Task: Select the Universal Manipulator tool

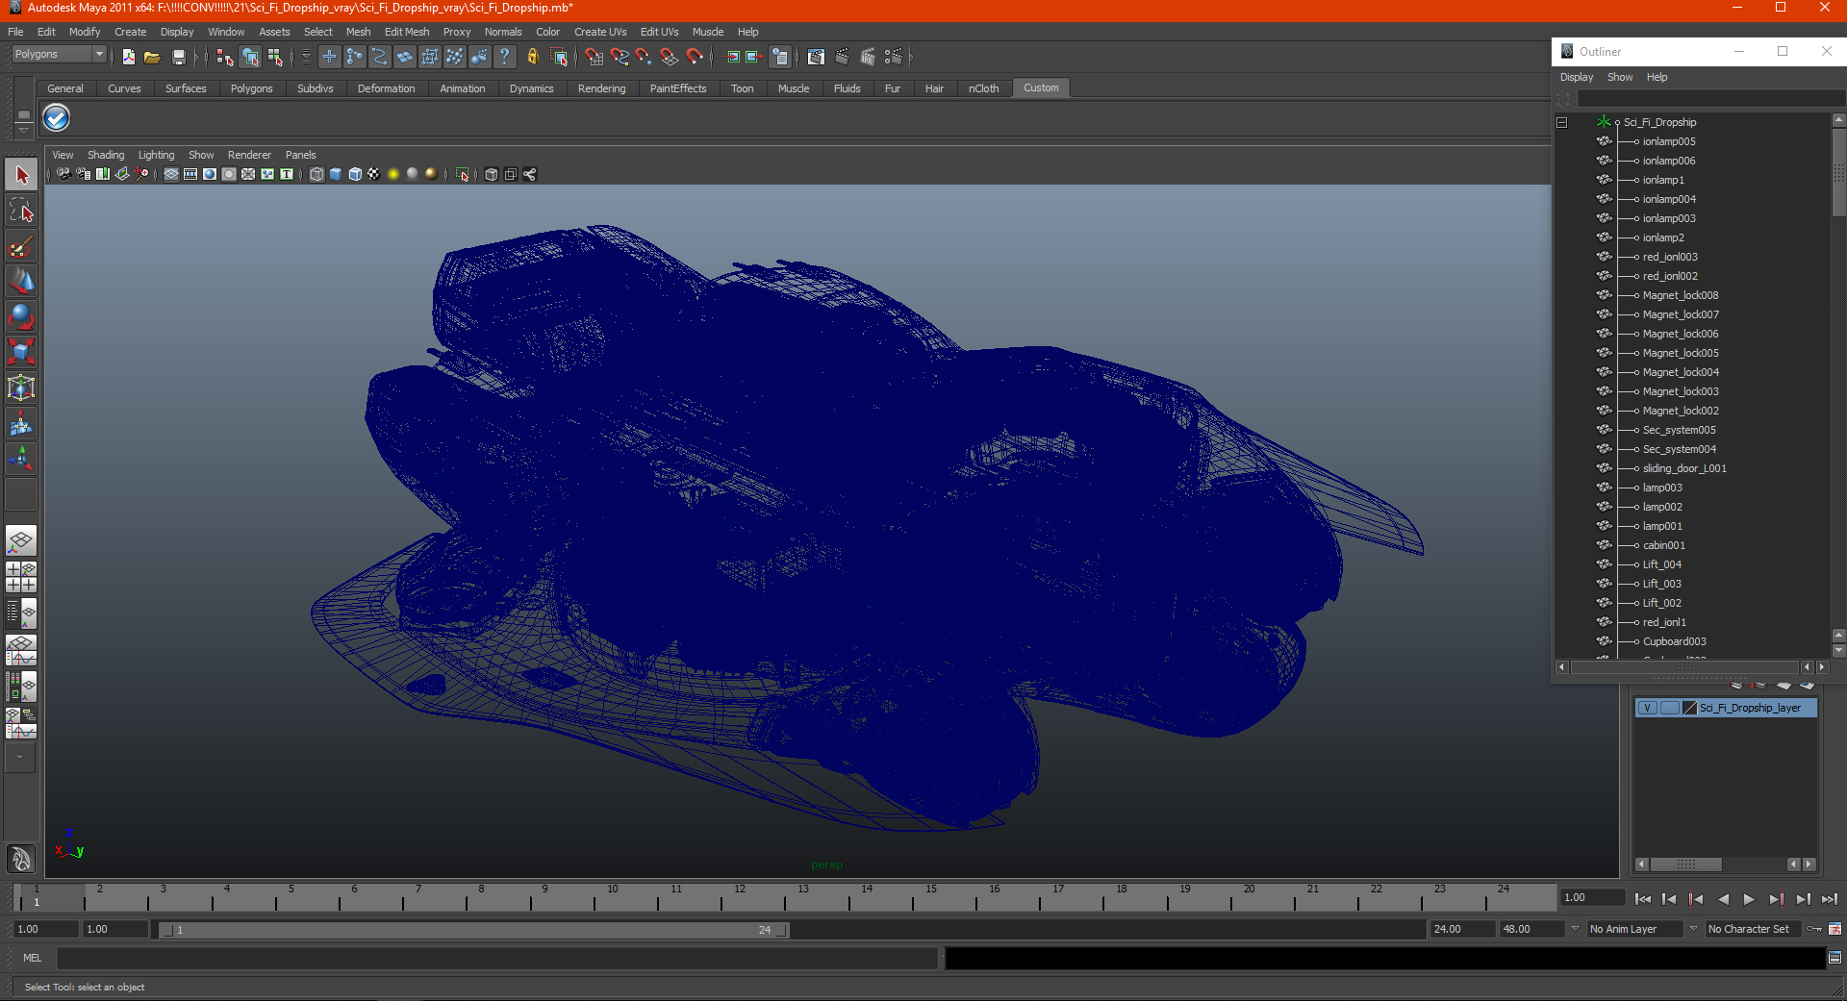Action: point(21,388)
